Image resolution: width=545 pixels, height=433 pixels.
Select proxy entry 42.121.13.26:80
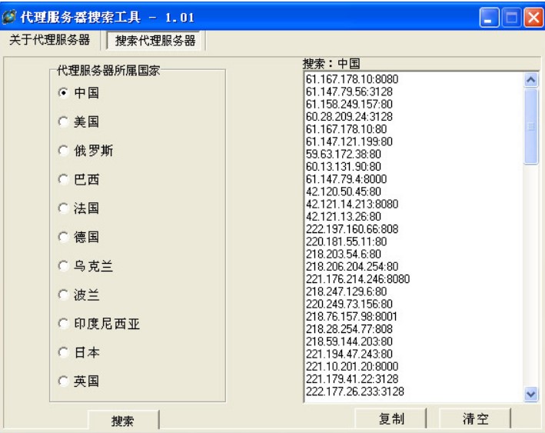click(344, 217)
